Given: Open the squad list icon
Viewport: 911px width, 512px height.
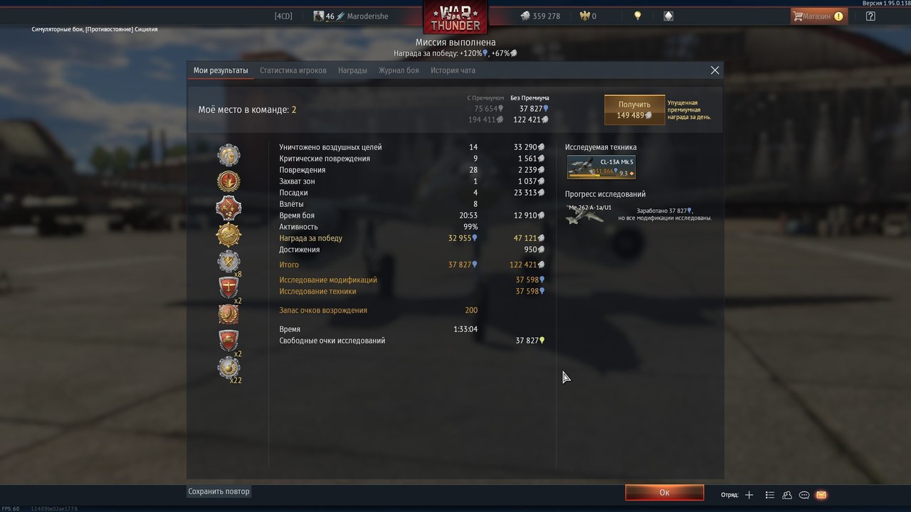Looking at the screenshot, I should 769,495.
